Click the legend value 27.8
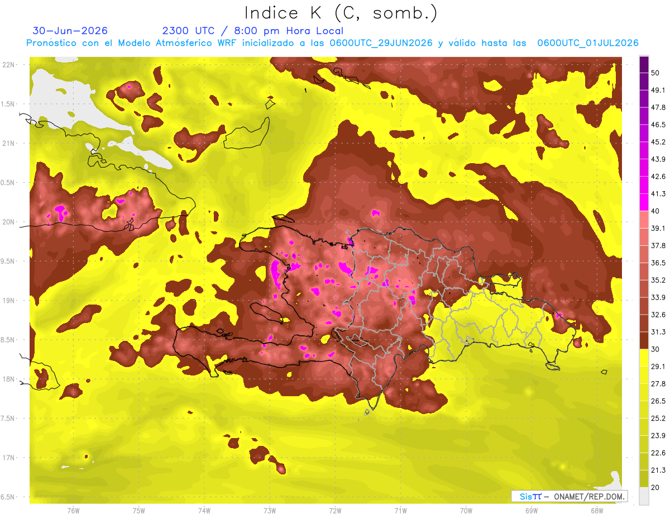Viewport: 670px width, 518px height. coord(658,384)
